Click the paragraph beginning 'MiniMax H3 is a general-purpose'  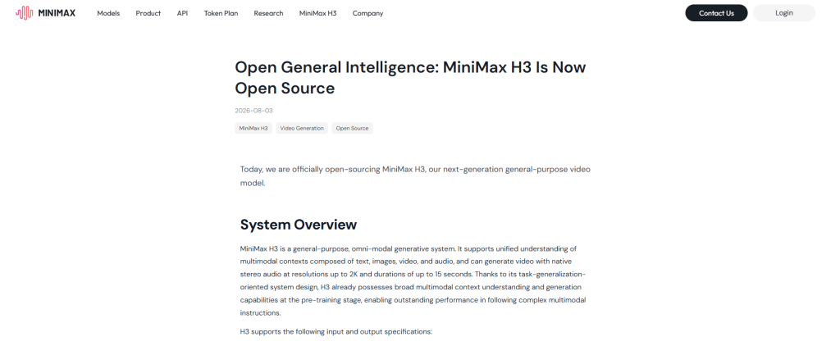tap(413, 280)
